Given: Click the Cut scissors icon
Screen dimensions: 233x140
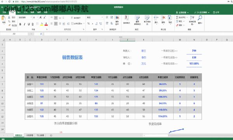Looking at the screenshot, I should pos(9,17).
